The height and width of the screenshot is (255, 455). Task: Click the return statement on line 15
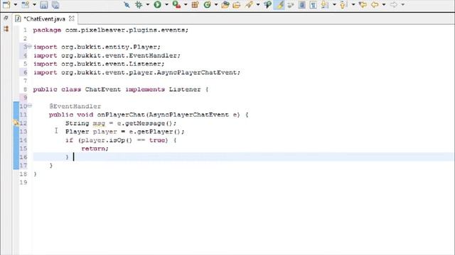95,149
